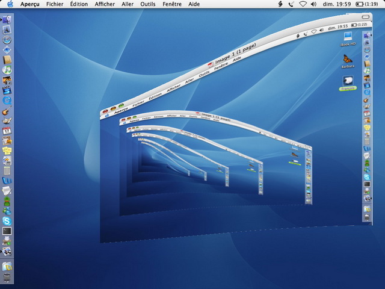Open the Fenêtre menu
The height and width of the screenshot is (289, 385).
(172, 4)
